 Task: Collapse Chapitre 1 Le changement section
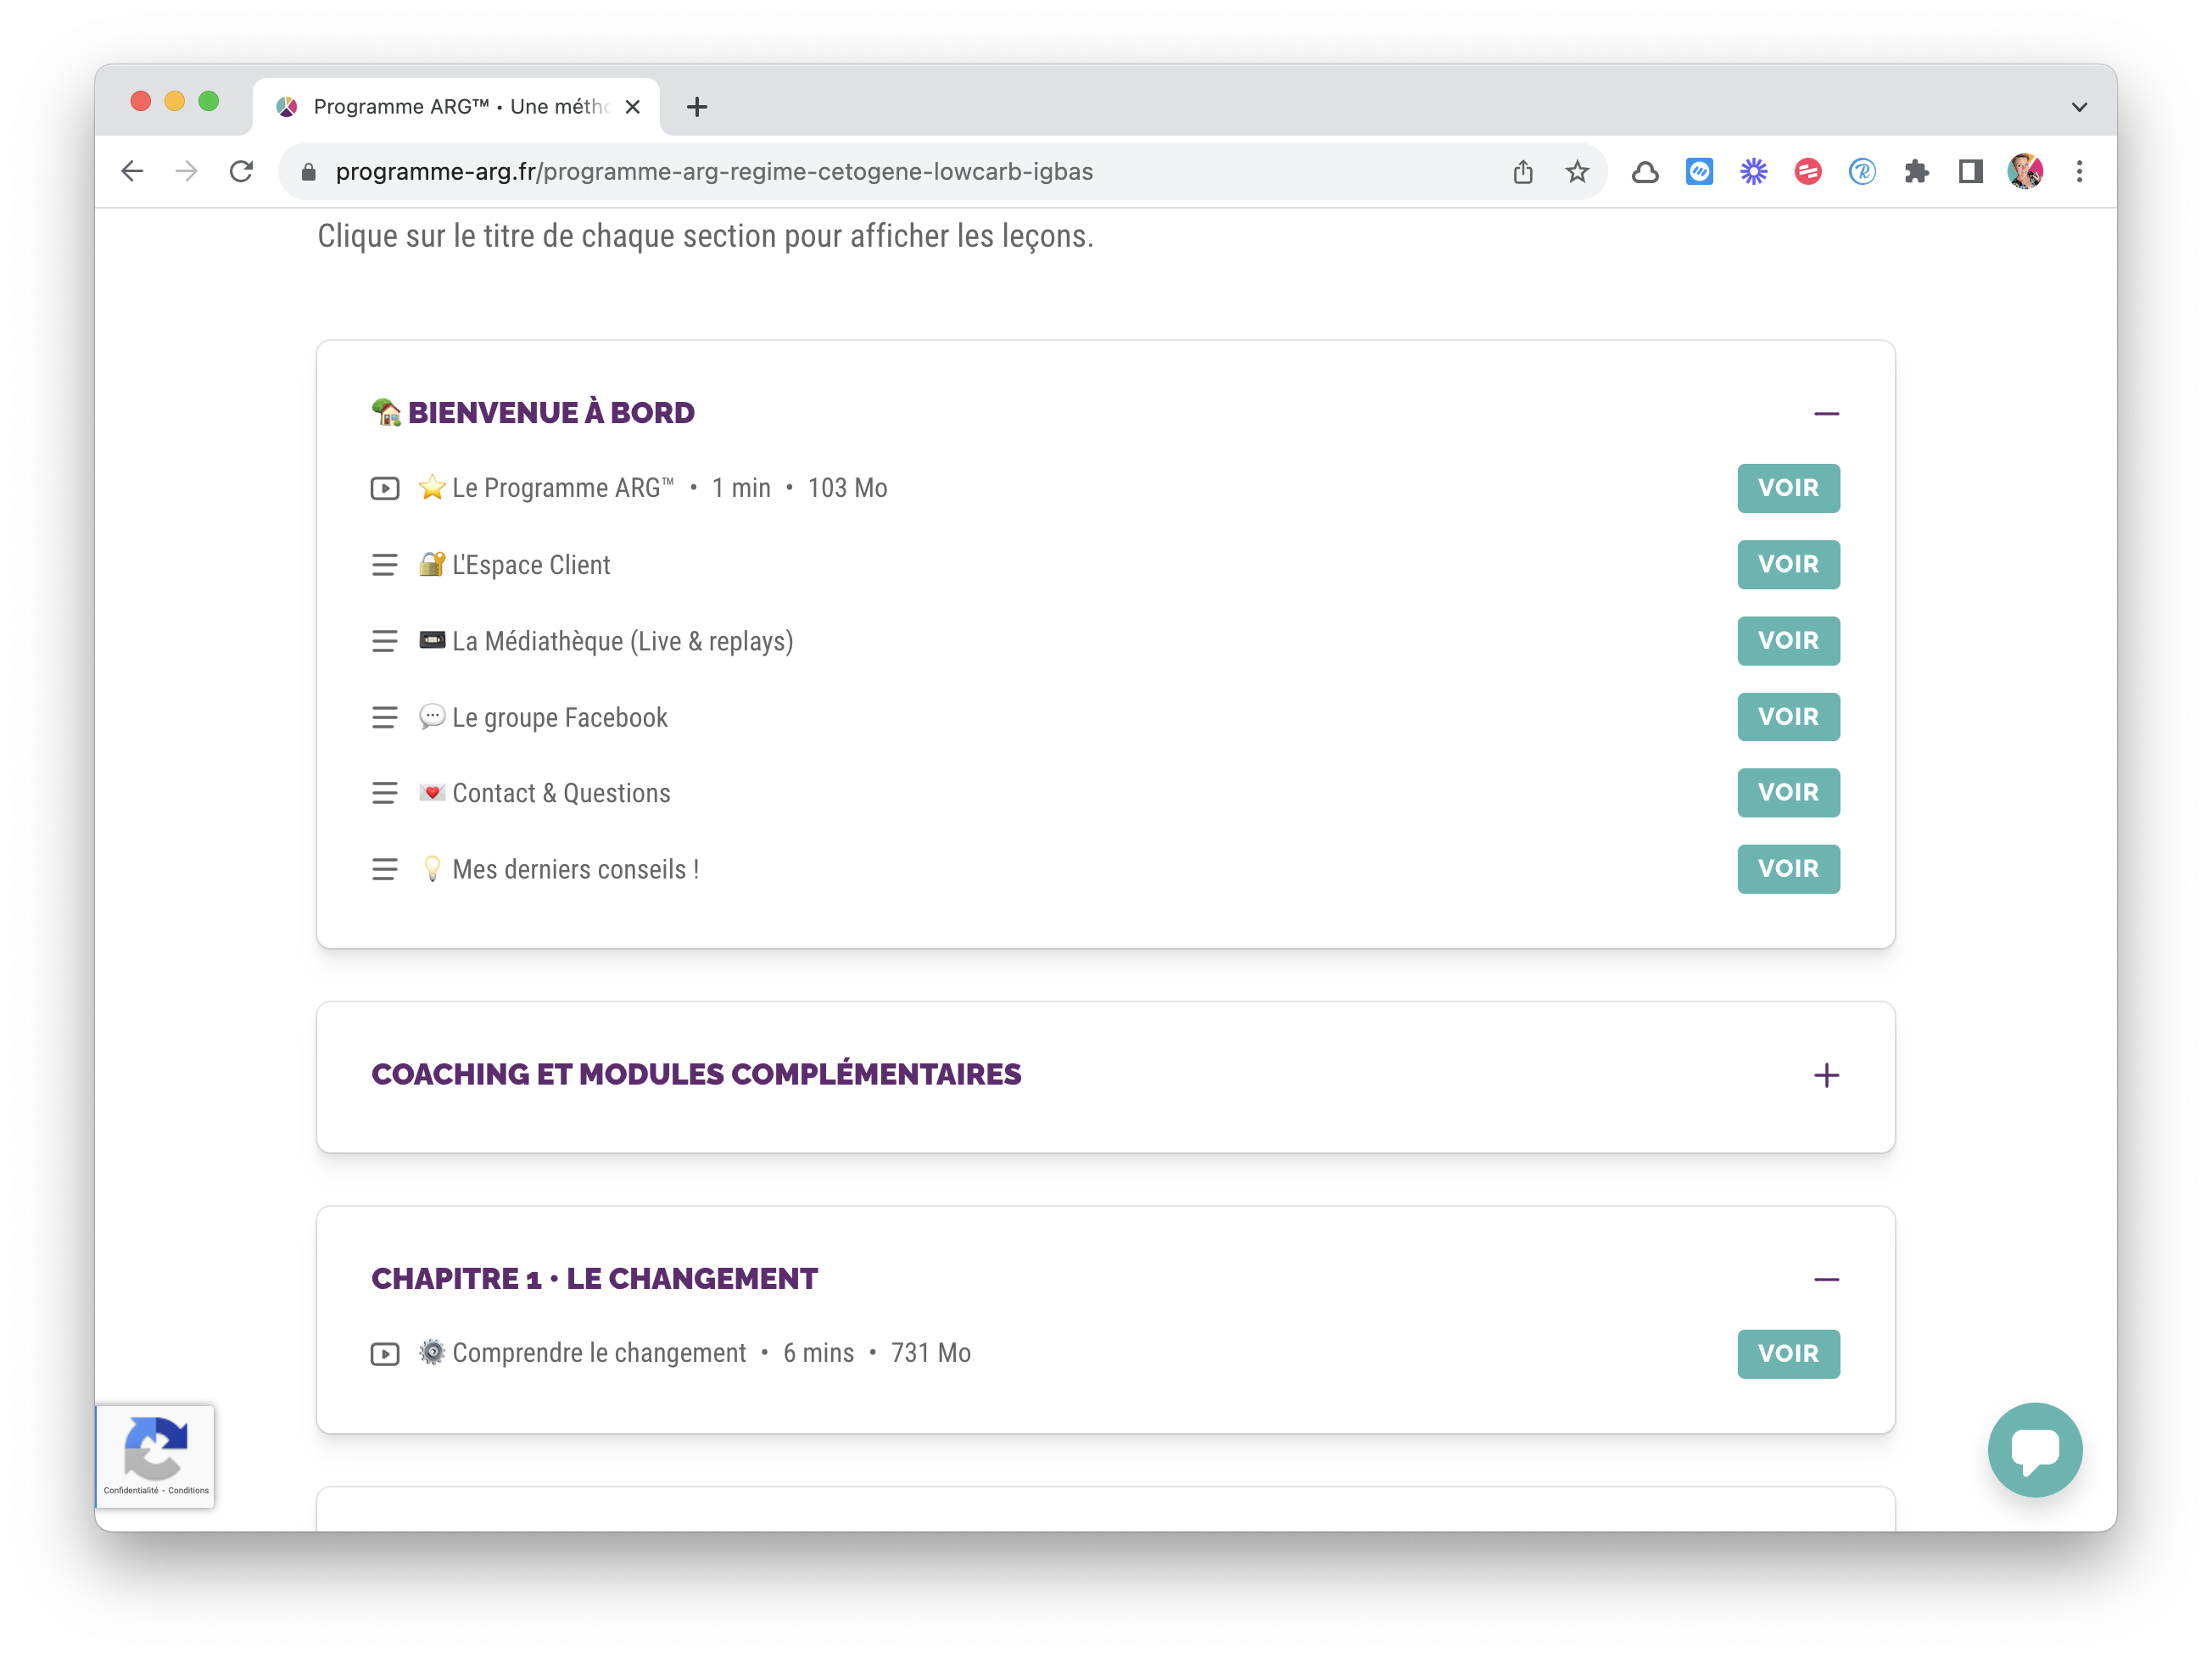(1826, 1279)
